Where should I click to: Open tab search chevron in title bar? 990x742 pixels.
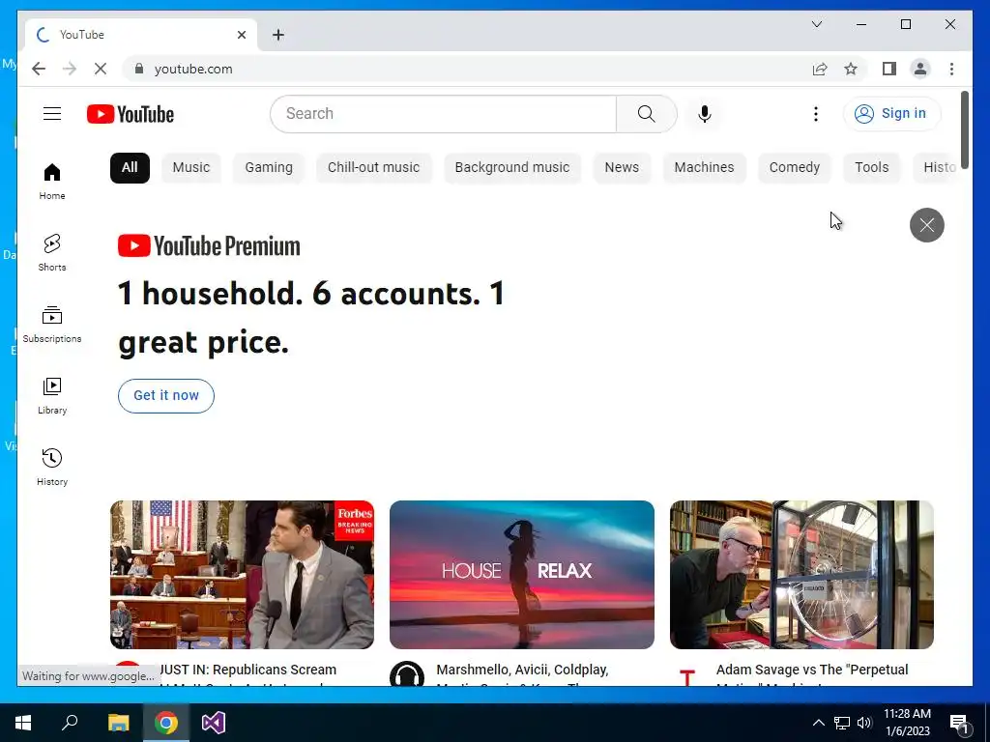click(816, 24)
